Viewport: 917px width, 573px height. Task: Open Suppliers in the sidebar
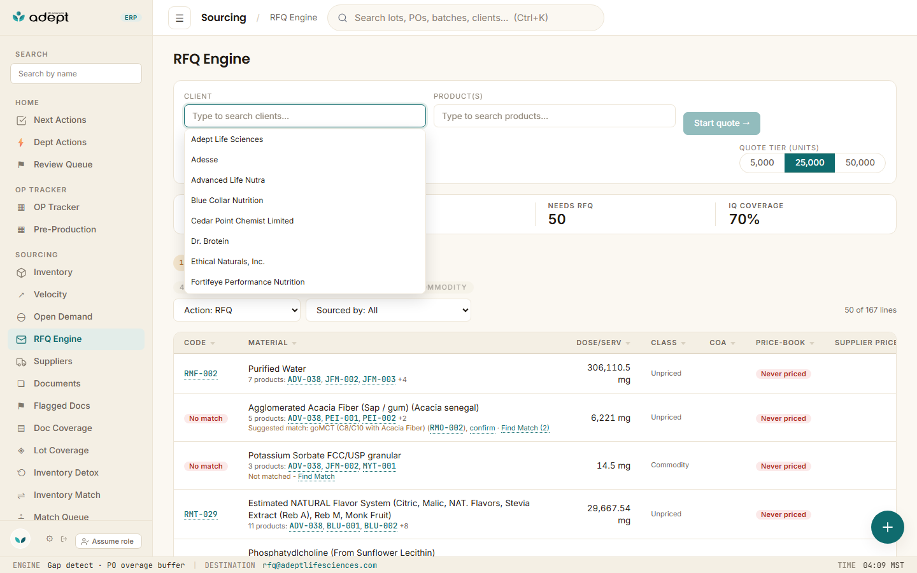76,362
